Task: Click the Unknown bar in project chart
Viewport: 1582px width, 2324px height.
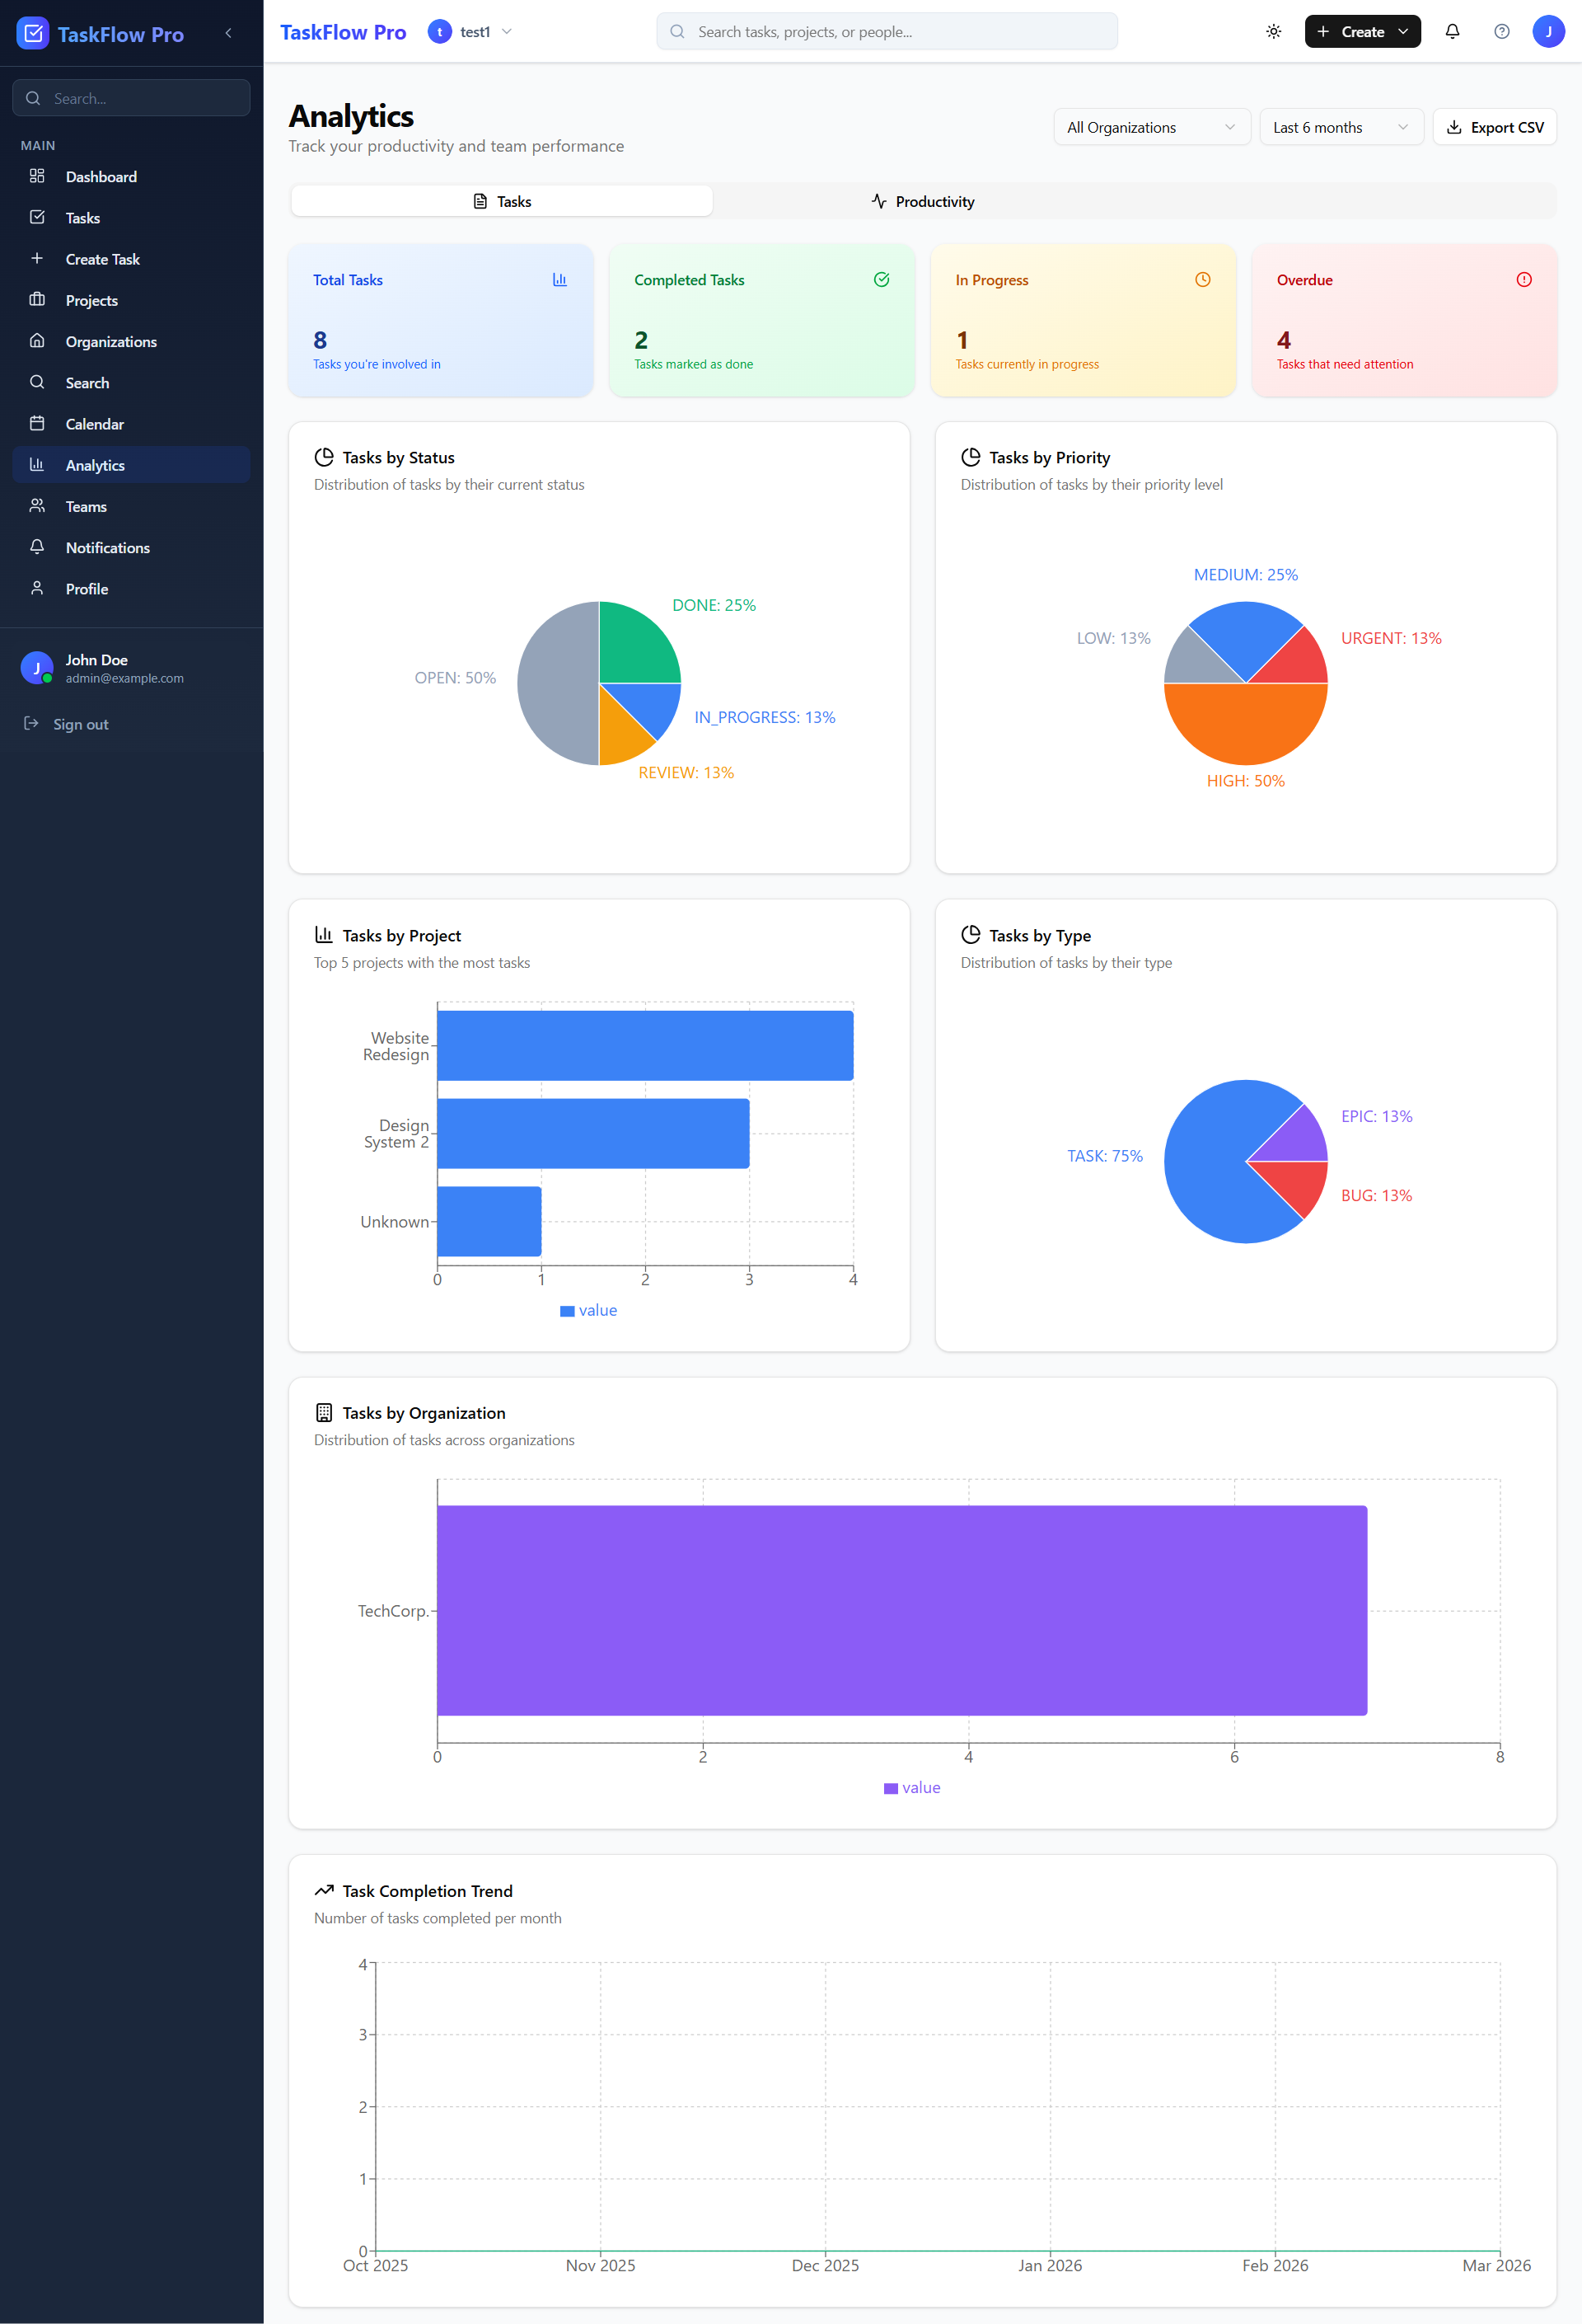Action: pyautogui.click(x=489, y=1221)
